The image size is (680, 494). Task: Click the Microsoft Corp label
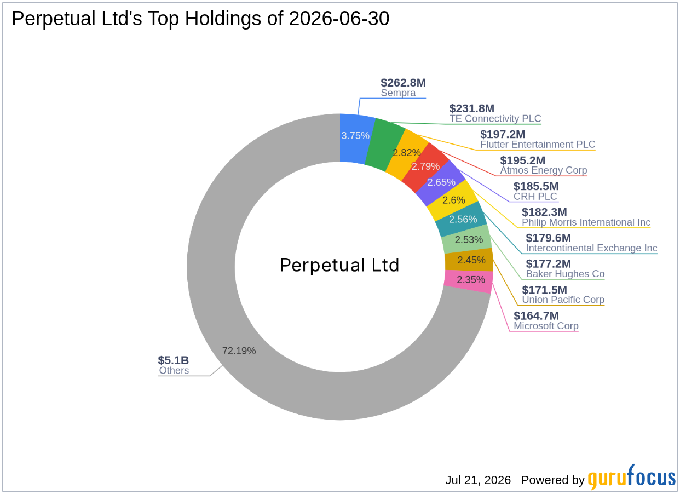click(546, 326)
